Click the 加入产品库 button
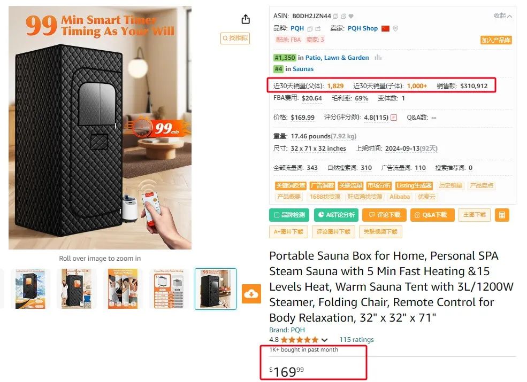 [496, 40]
